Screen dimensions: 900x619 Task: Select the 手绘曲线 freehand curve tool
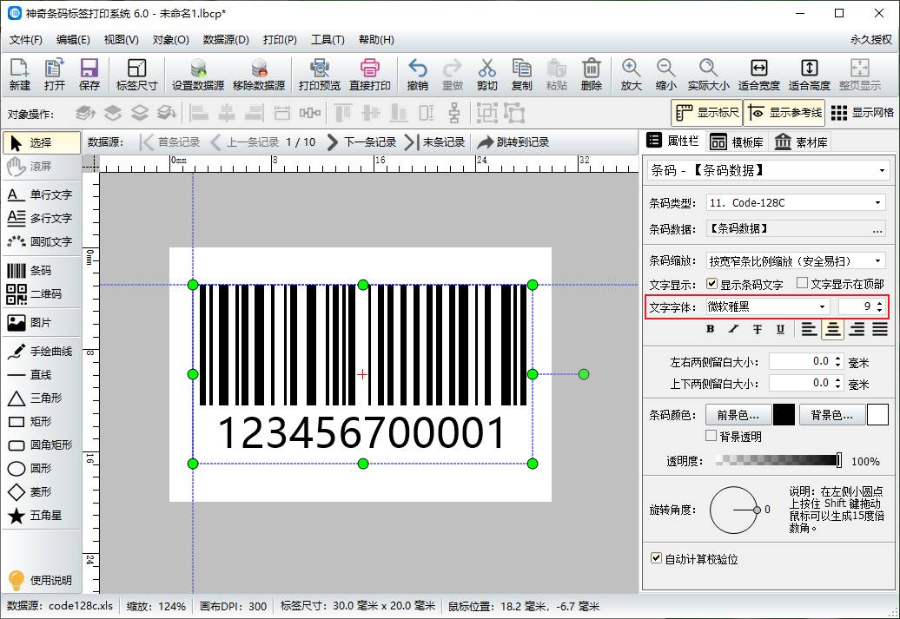click(x=42, y=351)
